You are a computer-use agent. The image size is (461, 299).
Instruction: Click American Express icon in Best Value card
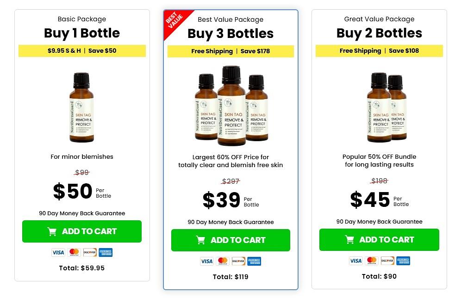[254, 261]
